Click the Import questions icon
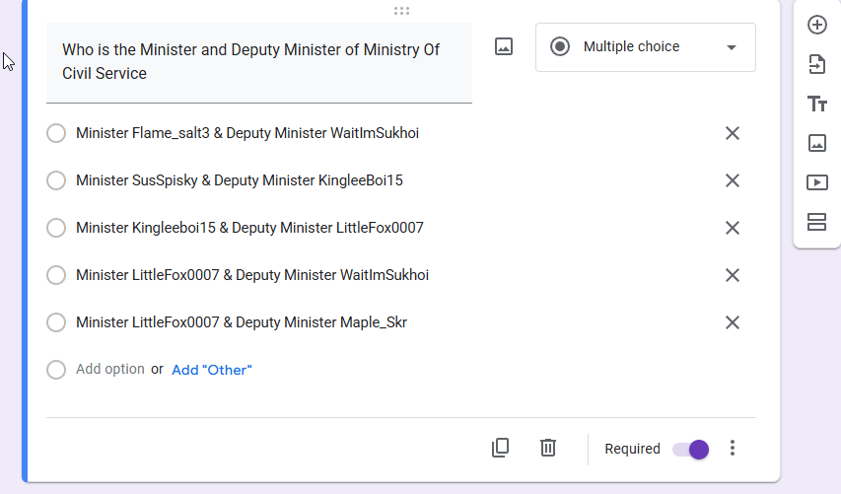 (x=817, y=64)
